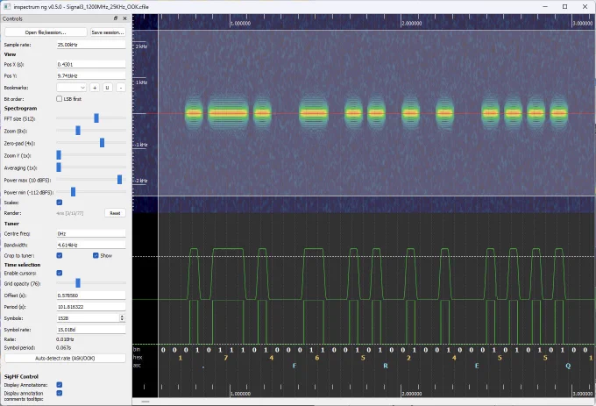Click the inspectrum app icon in title bar
596x406 pixels.
(7, 6)
